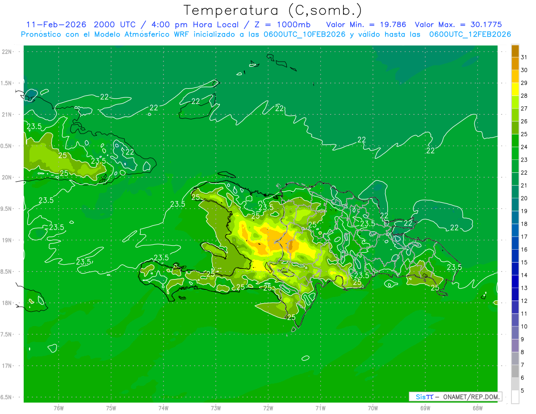Screen dimensions: 536x414
Task: Click the 76W longitude axis label
Action: pos(59,408)
